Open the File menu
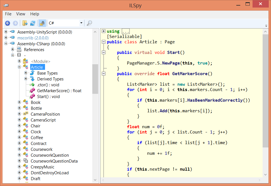Viewport: 271px width, 186px height. pos(8,14)
